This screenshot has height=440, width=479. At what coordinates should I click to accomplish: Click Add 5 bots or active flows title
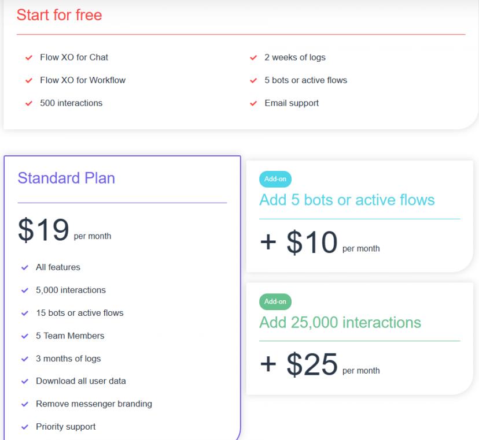click(x=347, y=200)
